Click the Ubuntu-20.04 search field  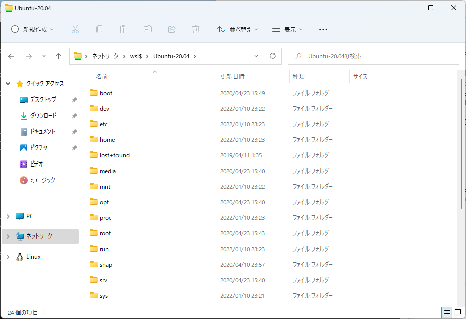click(373, 56)
